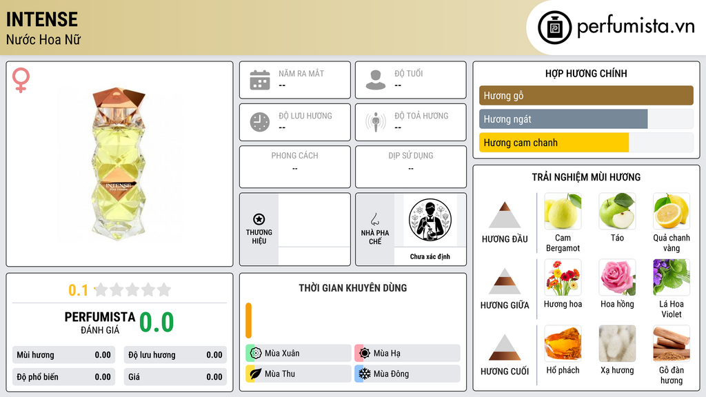706x397 pixels.
Task: Click the Hương gỗ accord bar
Action: pos(586,95)
